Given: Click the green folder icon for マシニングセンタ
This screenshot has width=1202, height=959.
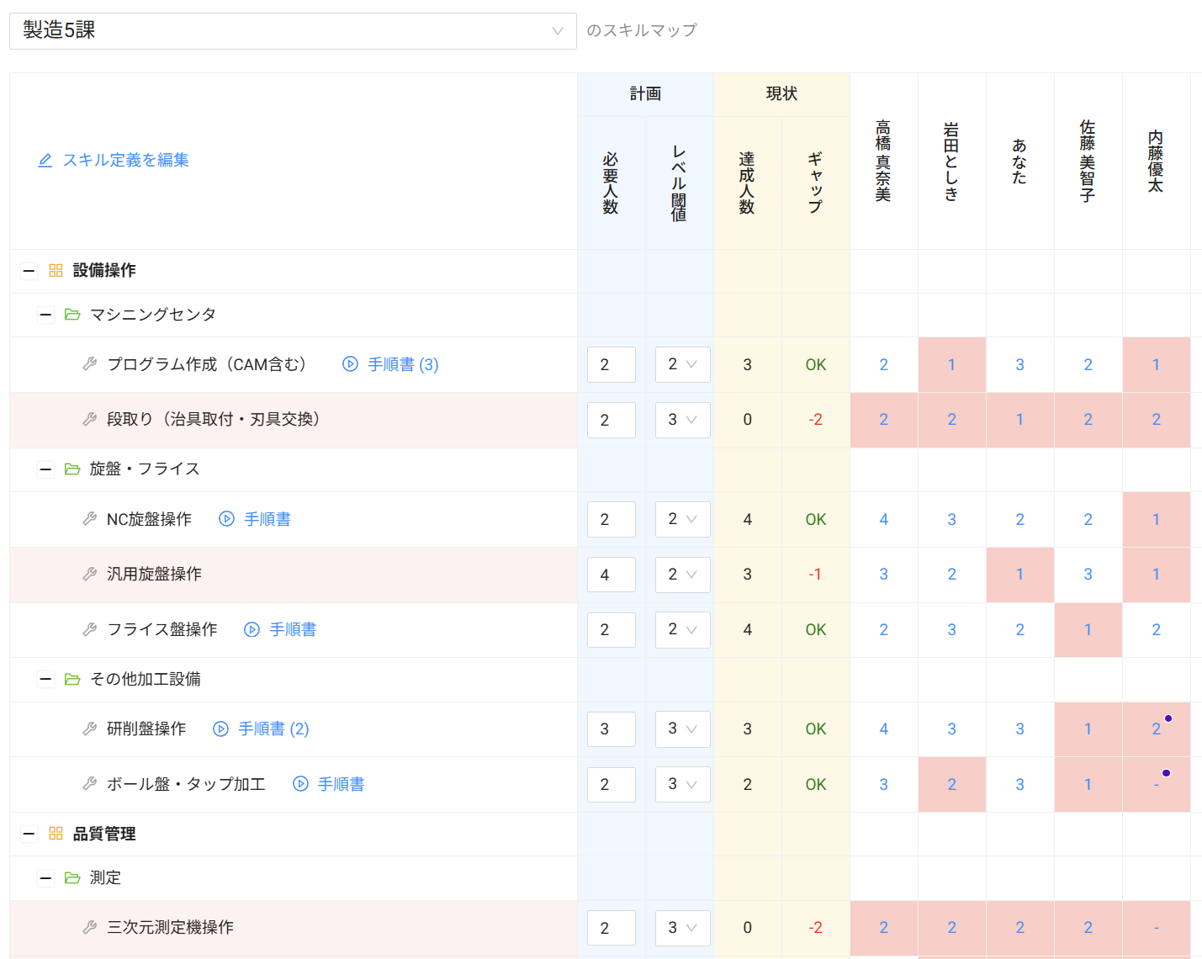Looking at the screenshot, I should pos(73,315).
